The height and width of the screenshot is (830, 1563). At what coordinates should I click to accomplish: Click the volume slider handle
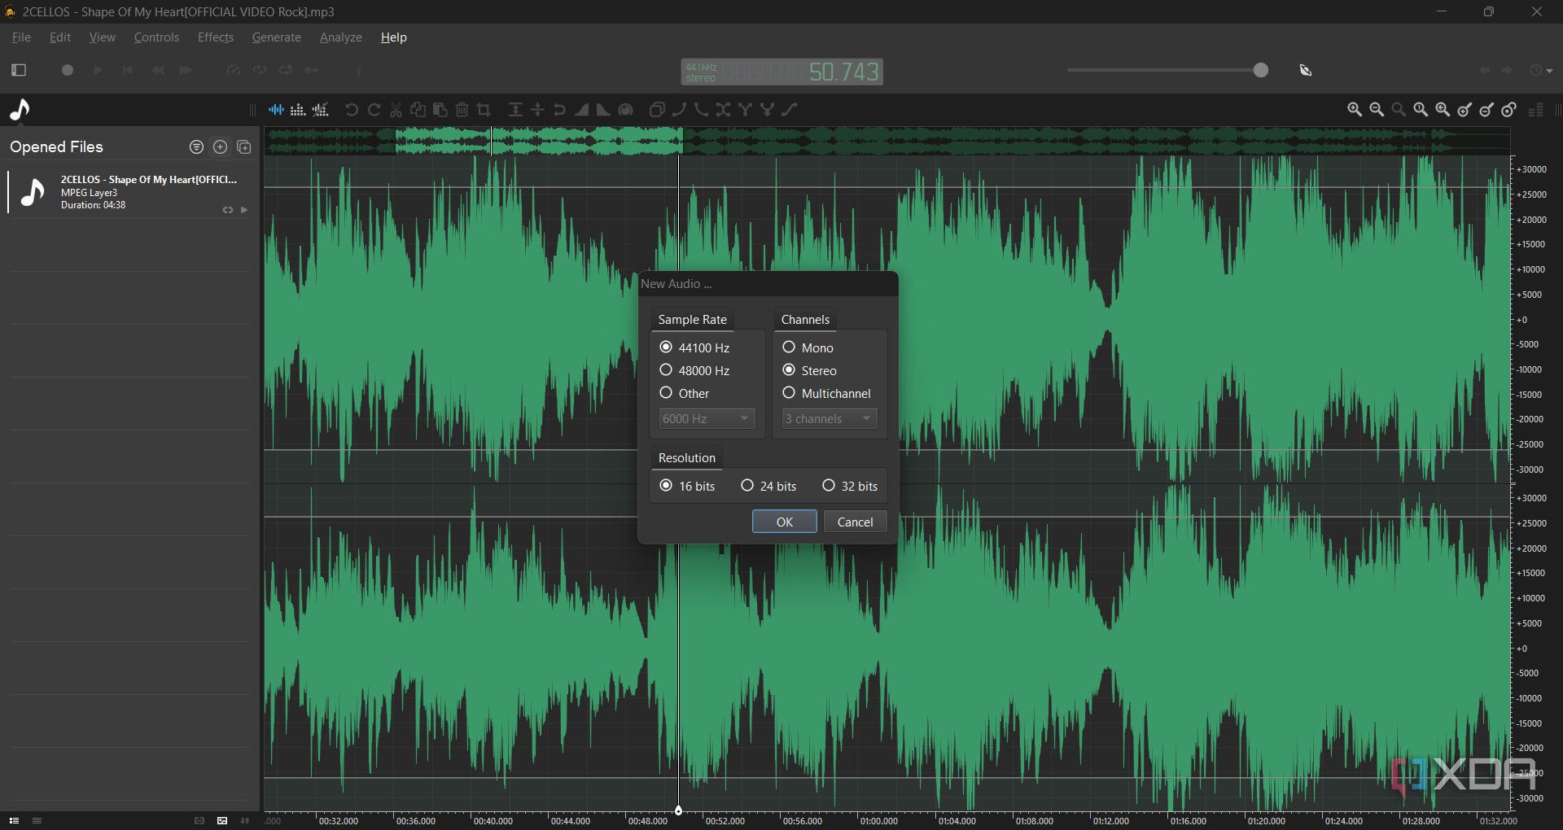[1261, 70]
